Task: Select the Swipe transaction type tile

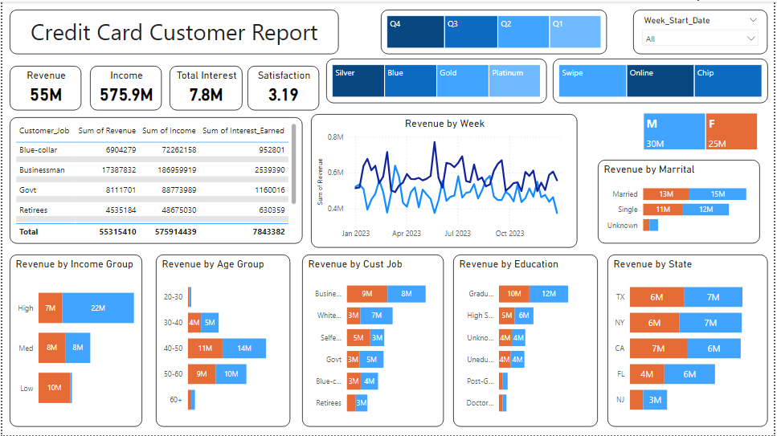Action: (x=592, y=81)
